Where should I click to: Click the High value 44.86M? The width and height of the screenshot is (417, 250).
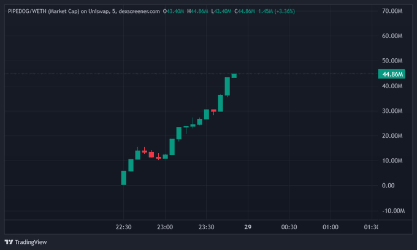(199, 11)
